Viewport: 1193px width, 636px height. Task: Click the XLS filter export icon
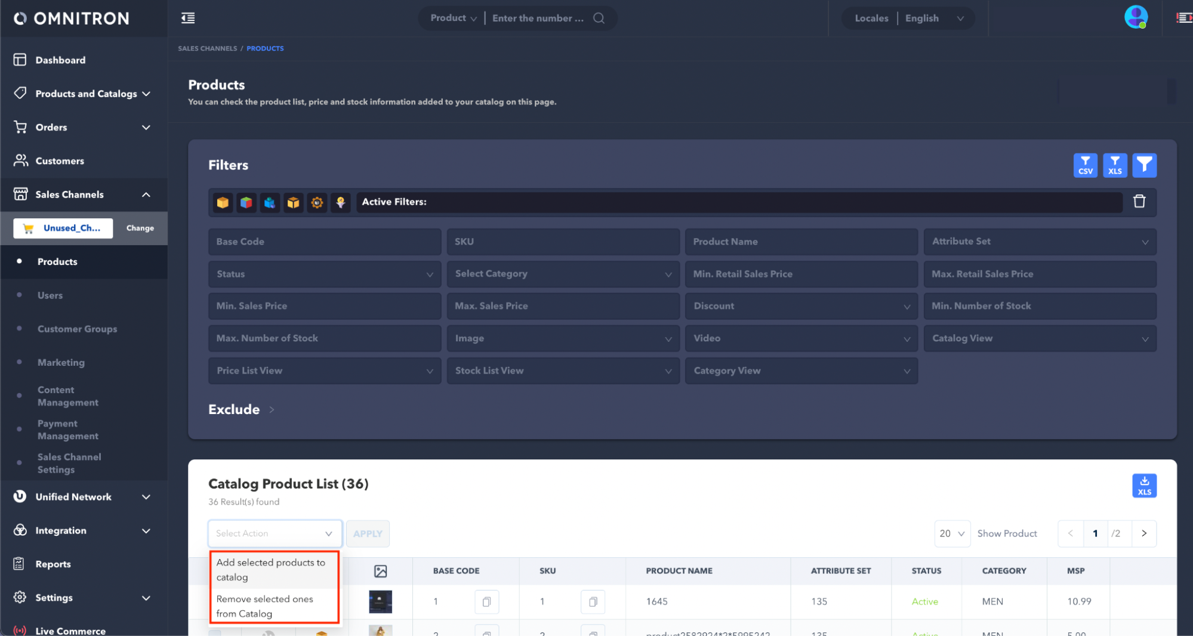pos(1114,165)
